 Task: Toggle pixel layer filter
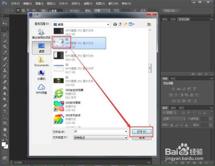[183, 113]
